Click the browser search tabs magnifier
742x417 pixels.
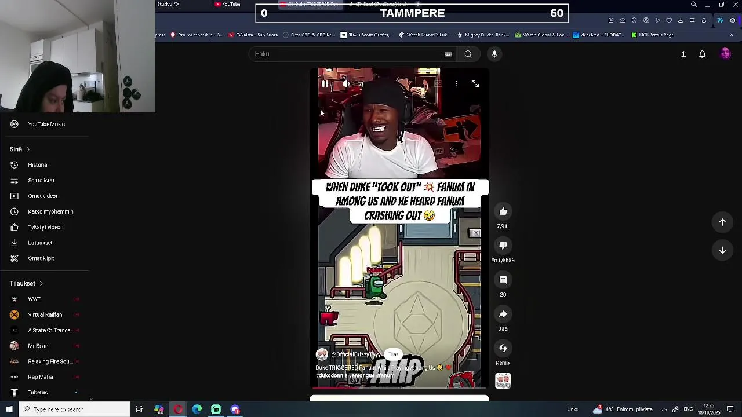(x=694, y=5)
